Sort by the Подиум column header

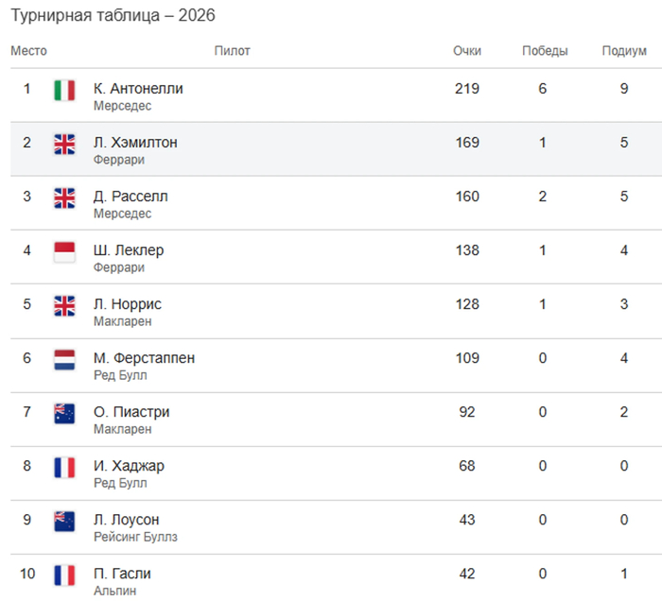coord(624,51)
